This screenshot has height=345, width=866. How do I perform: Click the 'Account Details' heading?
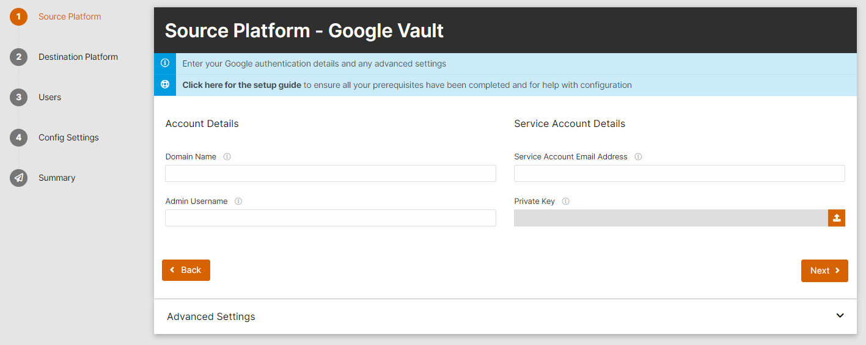click(202, 123)
